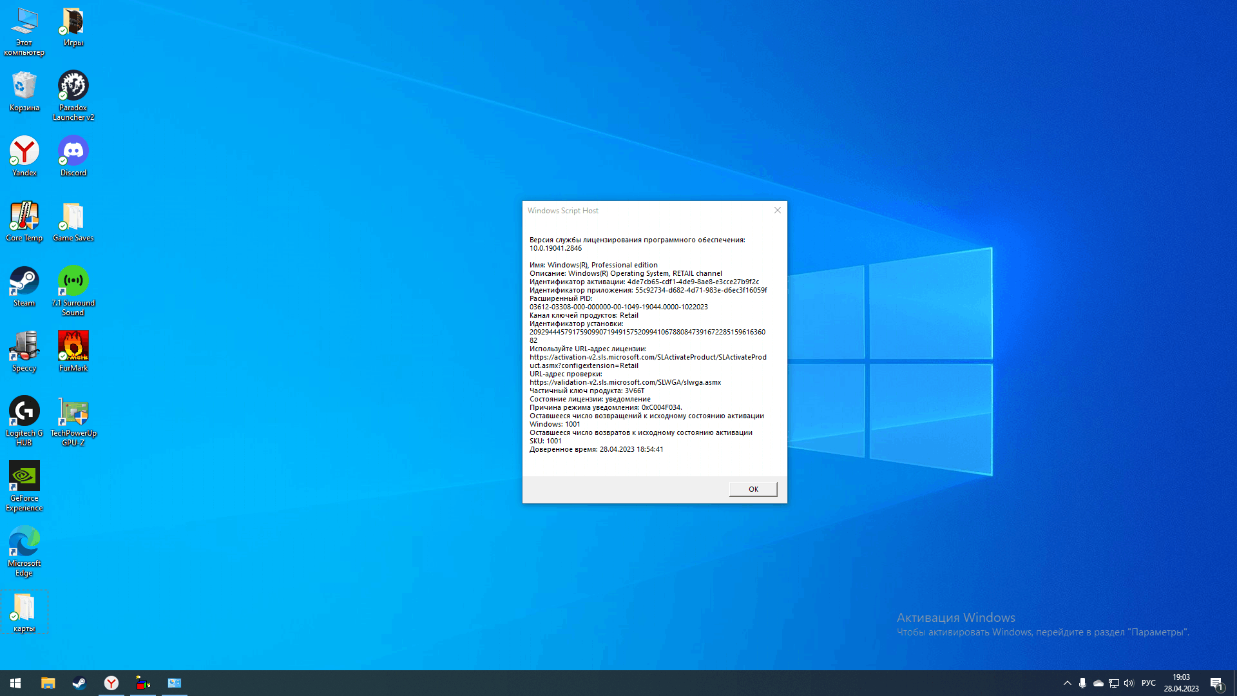Click the clock in the system tray
Viewport: 1237px width, 696px height.
click(1183, 682)
